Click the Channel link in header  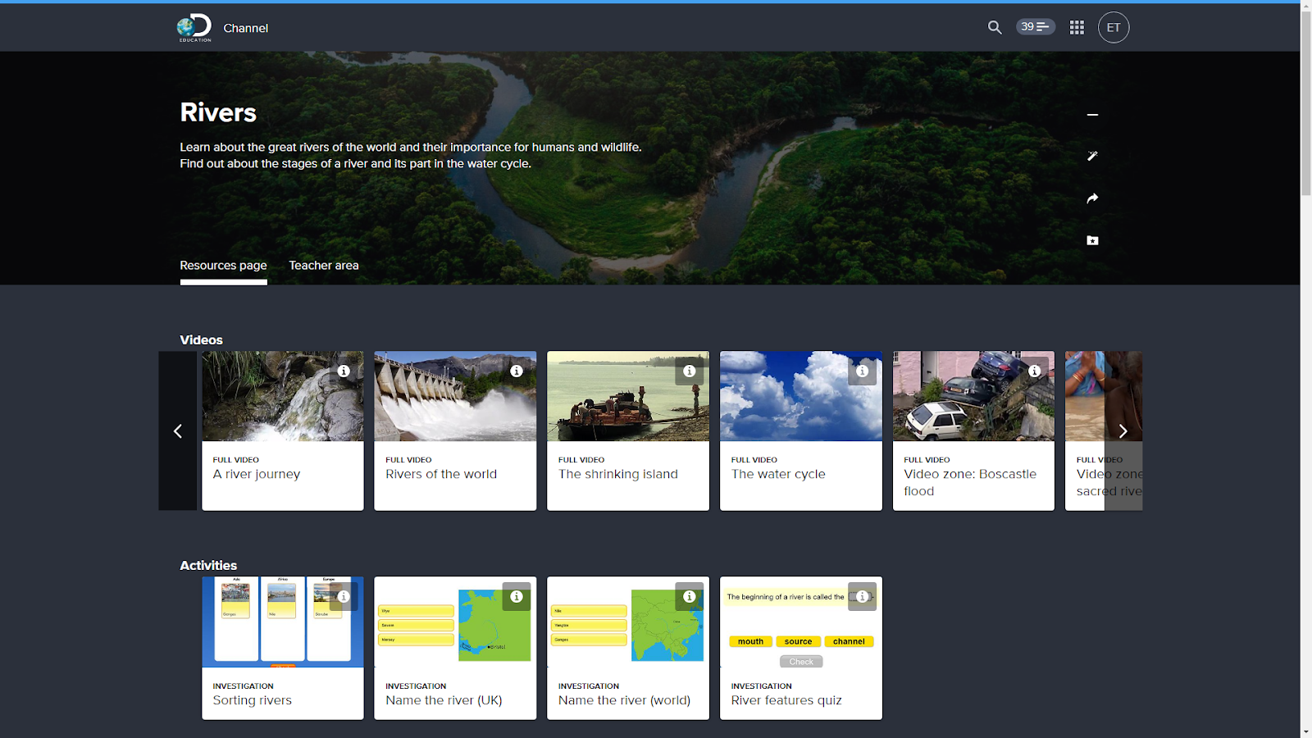pyautogui.click(x=246, y=28)
